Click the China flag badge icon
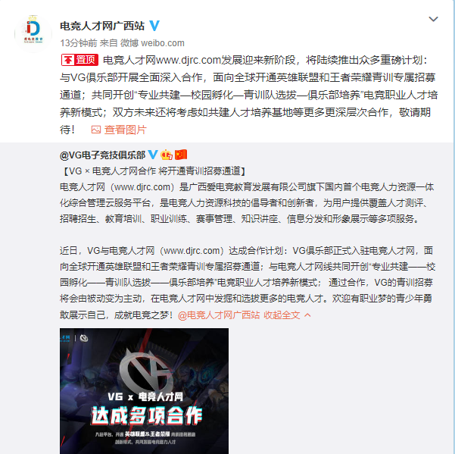455x454 pixels. [181, 155]
